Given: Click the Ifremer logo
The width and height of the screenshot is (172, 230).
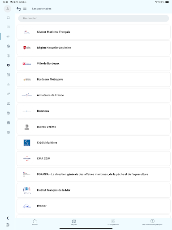Looking at the screenshot, I should (27, 206).
